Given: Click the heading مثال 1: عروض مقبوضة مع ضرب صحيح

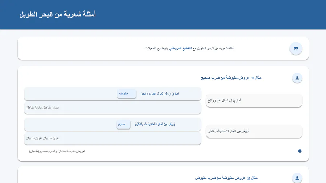Looking at the screenshot, I should pyautogui.click(x=231, y=78).
